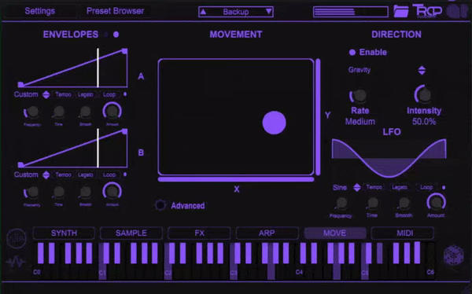472x294 pixels.
Task: Open the Backup preset down arrow
Action: pyautogui.click(x=268, y=12)
